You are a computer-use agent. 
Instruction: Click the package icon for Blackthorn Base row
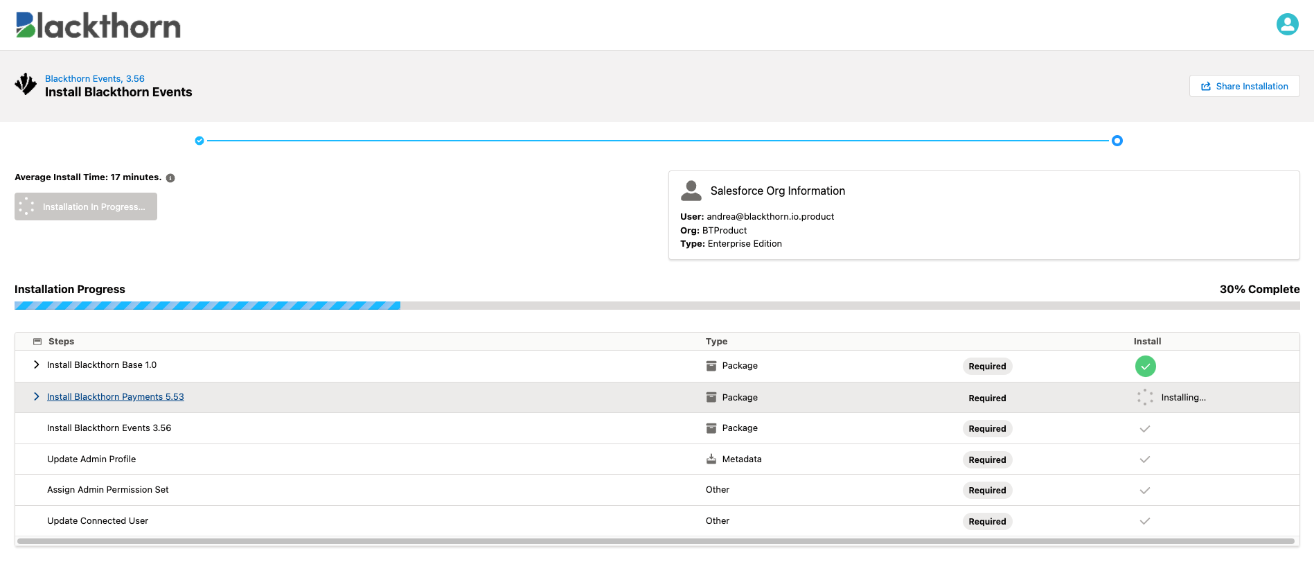(x=711, y=366)
